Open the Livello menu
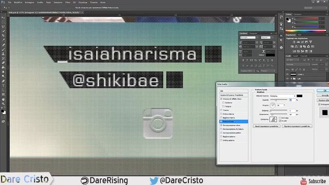329x185 pixels. tap(40, 2)
